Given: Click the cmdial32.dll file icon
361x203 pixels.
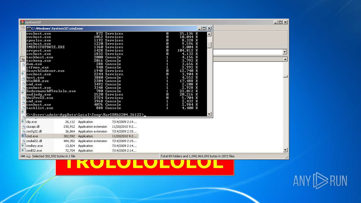Looking at the screenshot, I should coord(24,141).
